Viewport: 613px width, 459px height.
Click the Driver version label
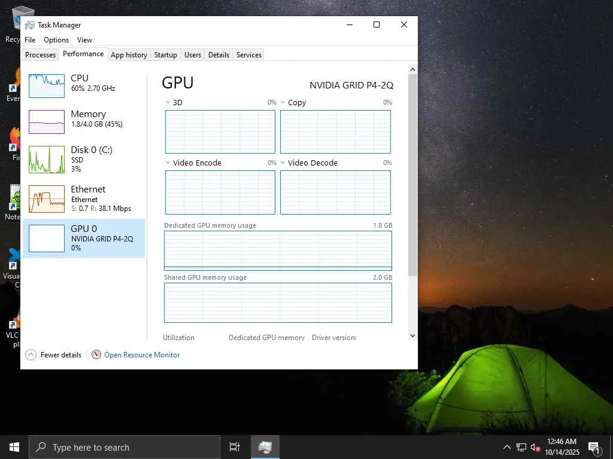(x=334, y=338)
